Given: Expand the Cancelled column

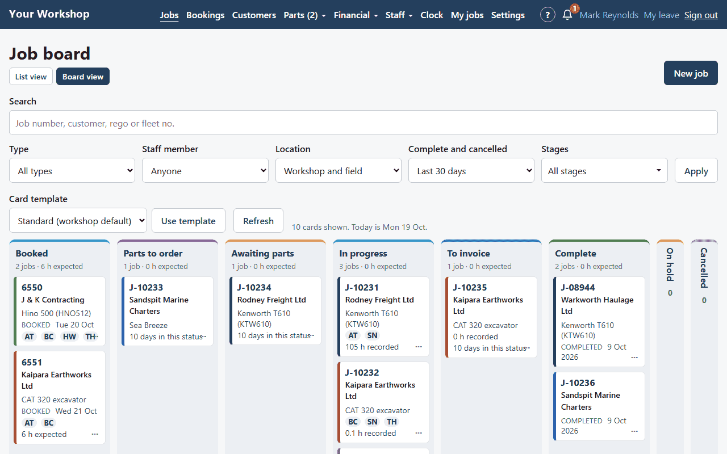Looking at the screenshot, I should (x=704, y=276).
